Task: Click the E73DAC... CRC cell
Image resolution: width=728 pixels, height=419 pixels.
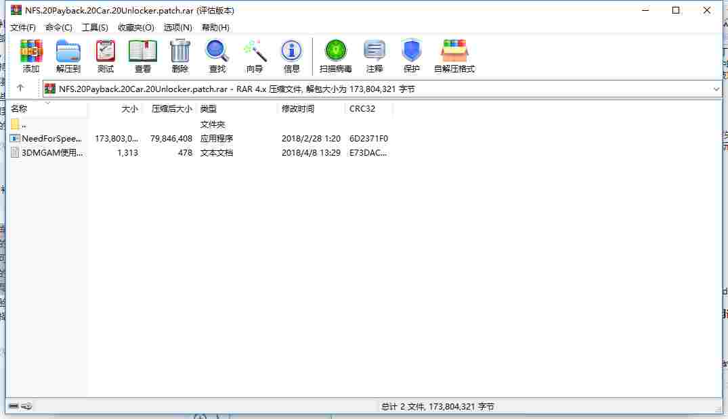Action: [x=368, y=153]
